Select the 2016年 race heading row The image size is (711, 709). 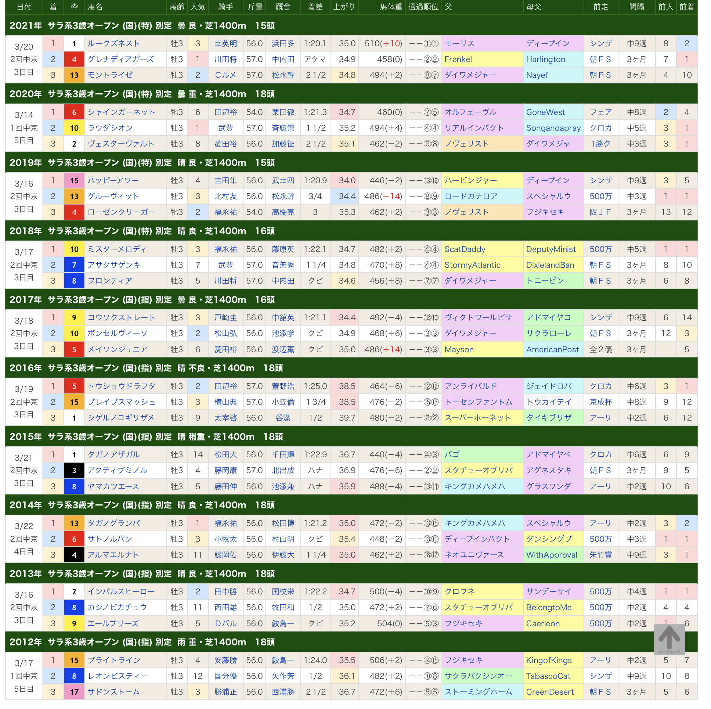click(351, 368)
